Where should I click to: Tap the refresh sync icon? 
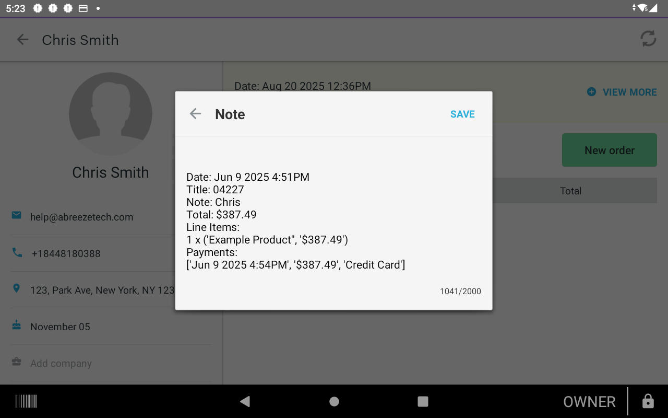648,39
